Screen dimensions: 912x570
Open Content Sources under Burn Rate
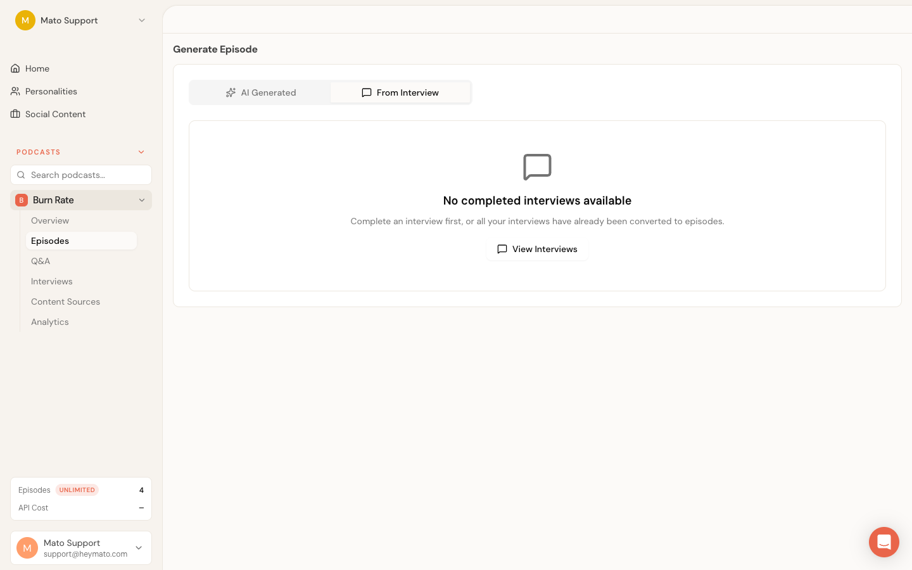coord(81,301)
